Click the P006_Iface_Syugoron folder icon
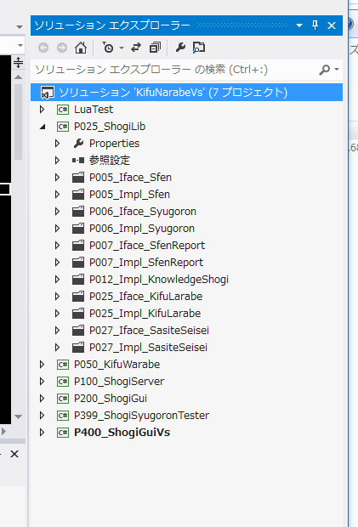 click(x=78, y=212)
